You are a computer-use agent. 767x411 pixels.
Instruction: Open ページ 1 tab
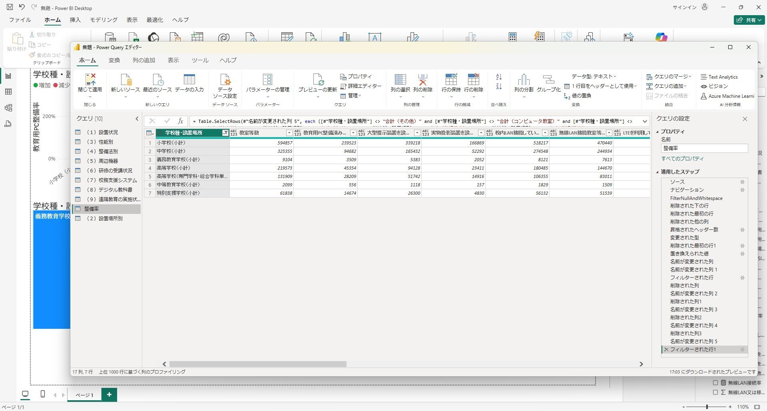coord(84,395)
